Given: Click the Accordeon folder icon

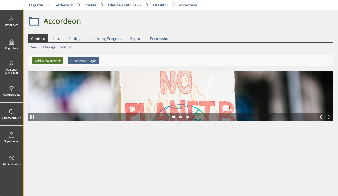Looking at the screenshot, I should 34,21.
